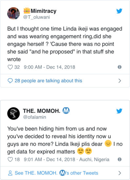Click the speech bubble reply icon
The height and width of the screenshot is (180, 130).
pyautogui.click(x=10, y=81)
